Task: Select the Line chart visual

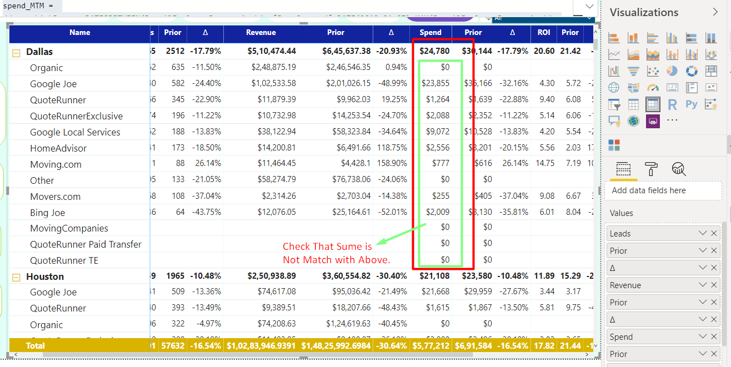Action: pos(614,54)
